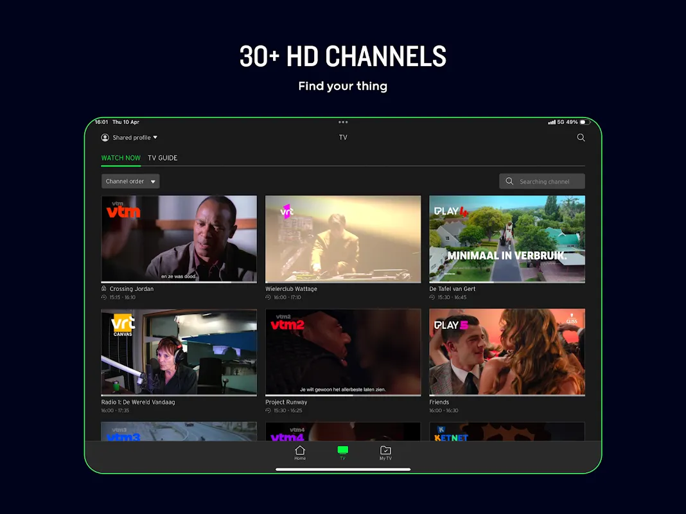The image size is (686, 514).
Task: Click replay icon next to 15:30 - 16:45
Action: [432, 297]
